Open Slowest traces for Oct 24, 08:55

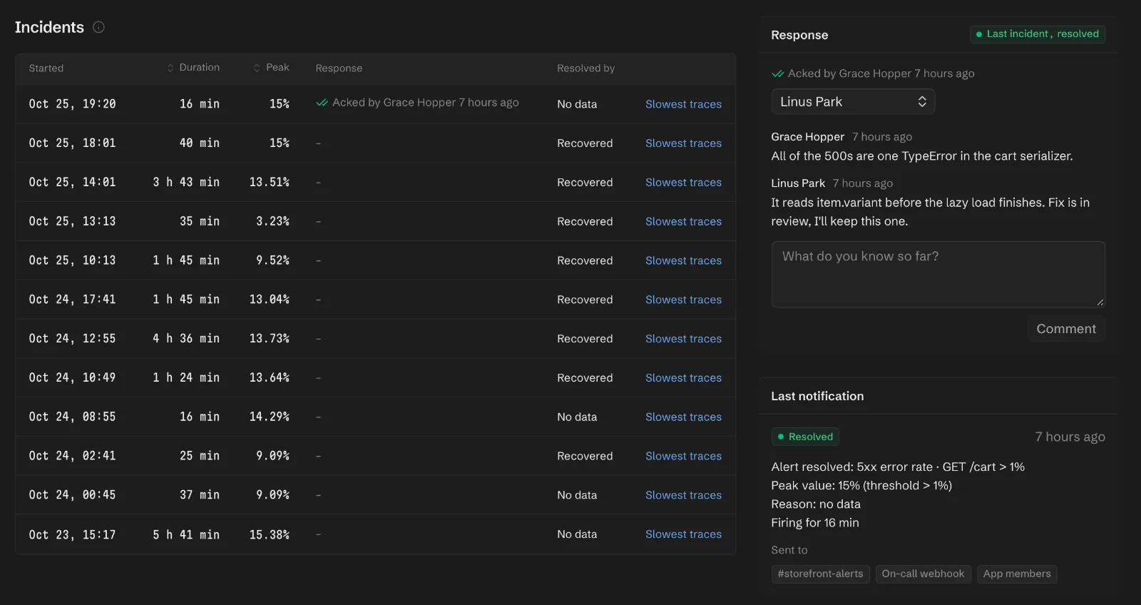tap(683, 417)
